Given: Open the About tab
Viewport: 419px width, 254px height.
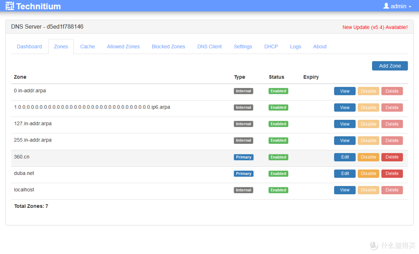Looking at the screenshot, I should (x=320, y=47).
